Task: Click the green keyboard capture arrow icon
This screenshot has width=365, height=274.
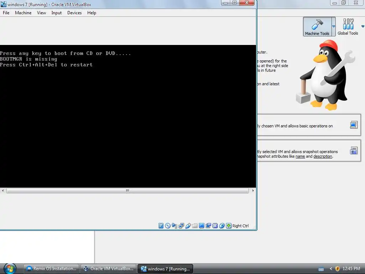Action: tap(228, 225)
